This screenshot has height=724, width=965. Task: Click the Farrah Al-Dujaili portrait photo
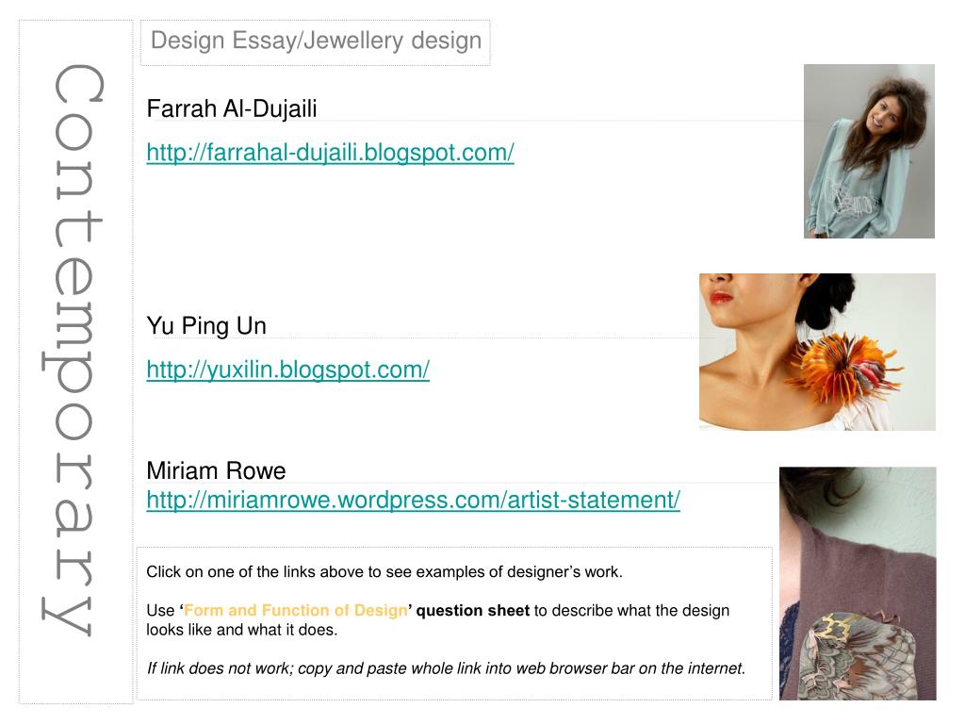tap(869, 152)
